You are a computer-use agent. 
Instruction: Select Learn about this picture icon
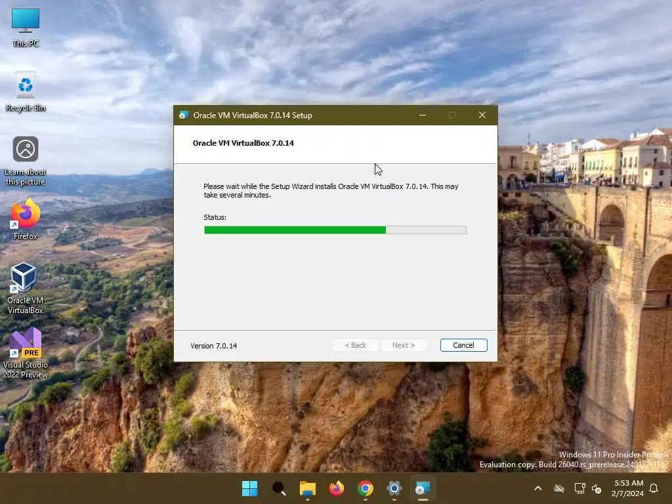click(26, 161)
